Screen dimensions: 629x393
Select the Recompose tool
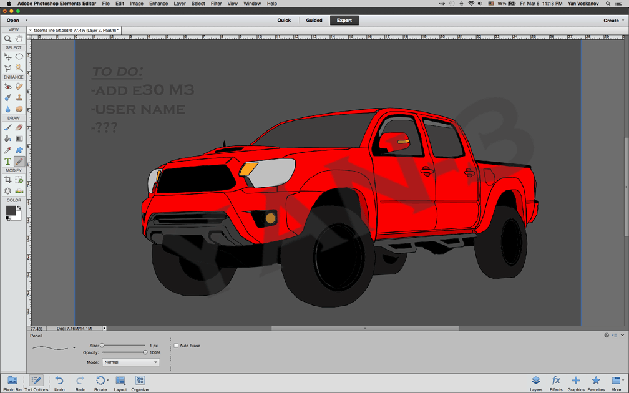point(19,180)
